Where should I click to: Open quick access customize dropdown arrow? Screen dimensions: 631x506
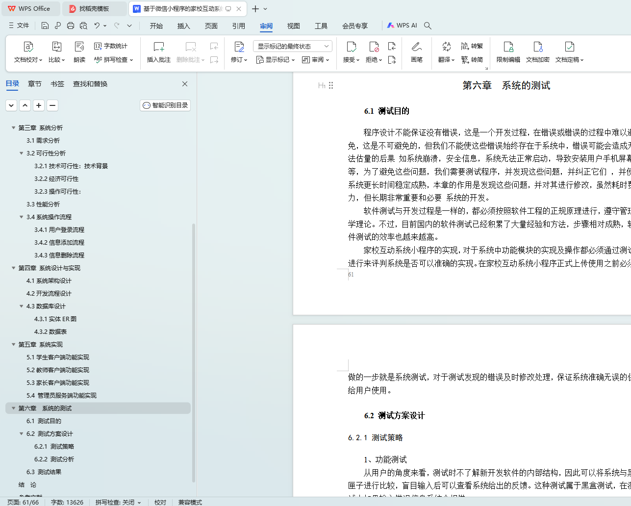[129, 25]
